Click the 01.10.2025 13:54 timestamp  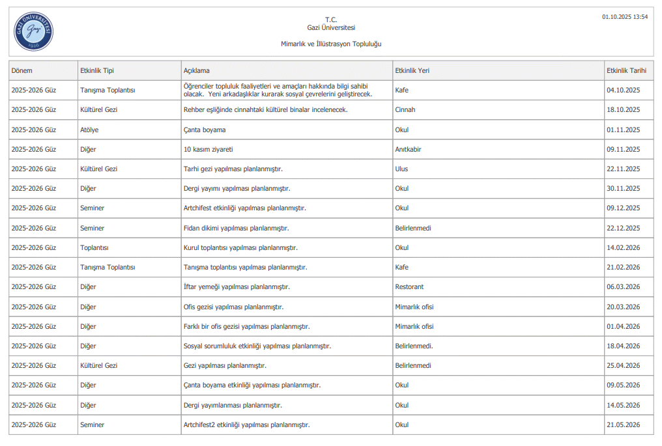pos(624,17)
